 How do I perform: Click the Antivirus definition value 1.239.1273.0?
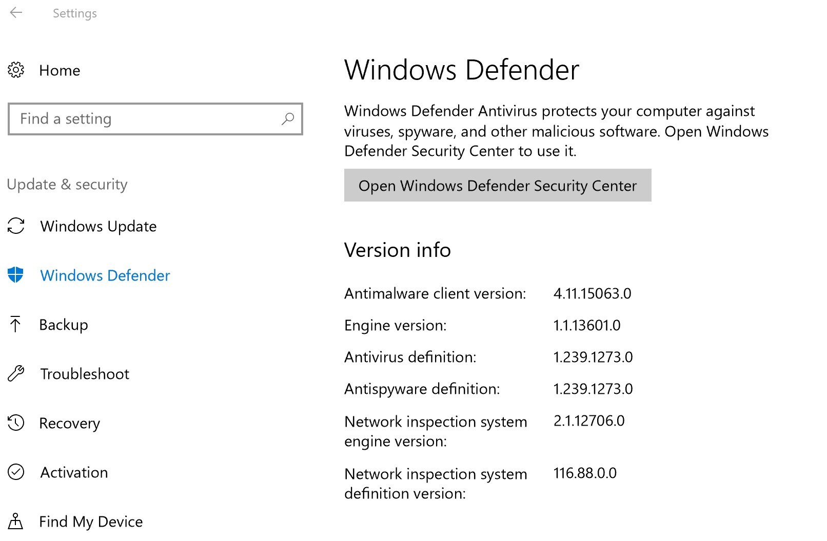click(593, 357)
